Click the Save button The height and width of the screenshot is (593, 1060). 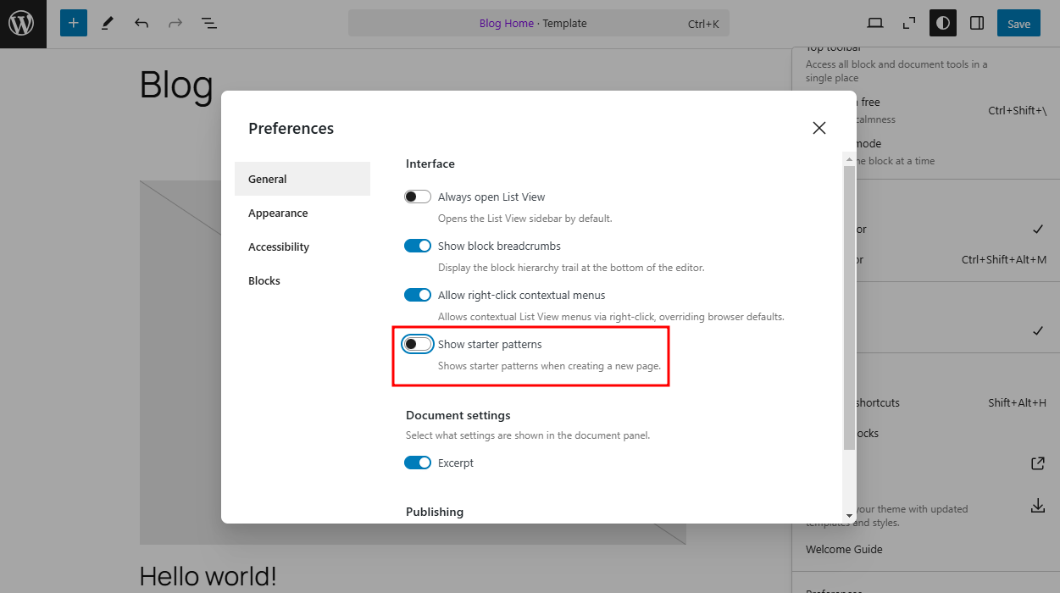pos(1018,23)
